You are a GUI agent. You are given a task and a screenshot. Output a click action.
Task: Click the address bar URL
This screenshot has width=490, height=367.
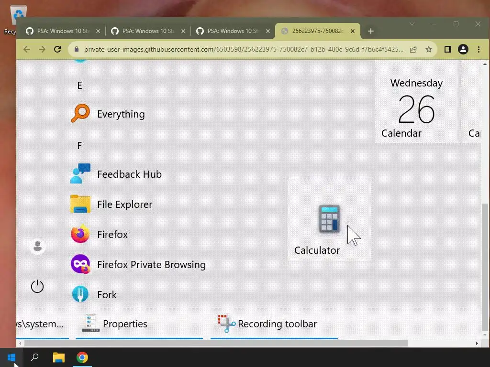pyautogui.click(x=244, y=49)
